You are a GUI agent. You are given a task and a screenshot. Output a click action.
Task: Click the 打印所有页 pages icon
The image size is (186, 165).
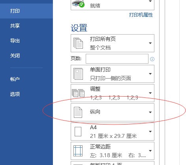coord(78,43)
